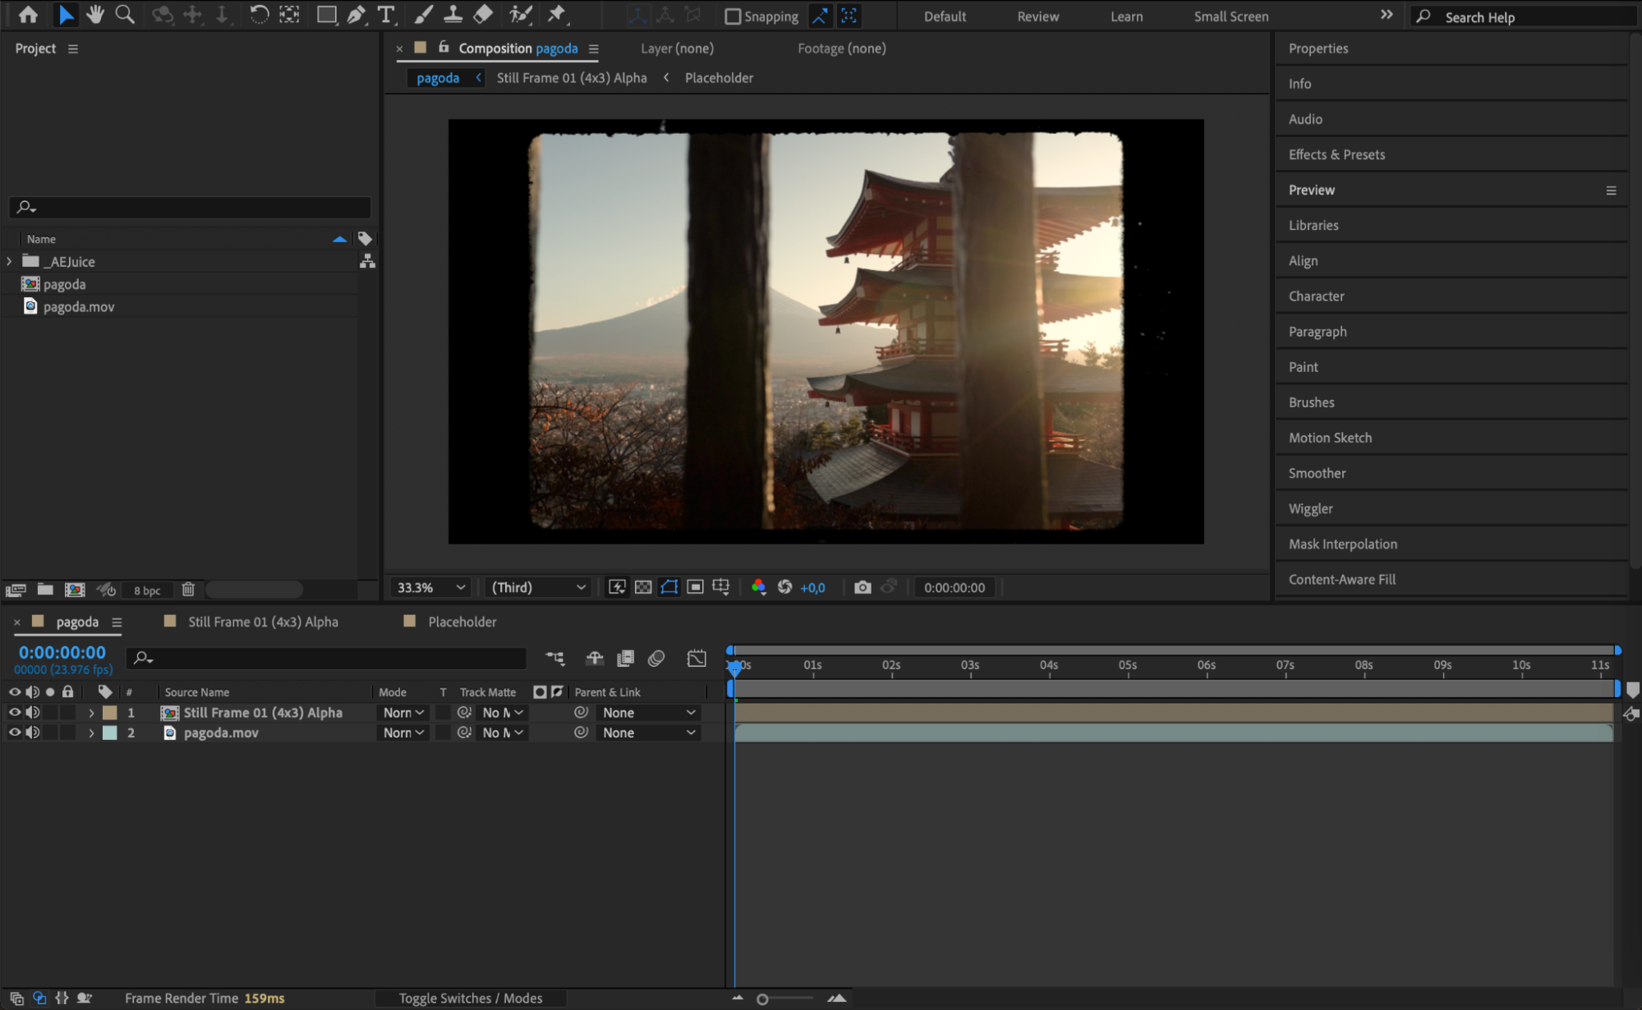
Task: Hide the Still Frame 01 layer eye
Action: click(x=14, y=713)
